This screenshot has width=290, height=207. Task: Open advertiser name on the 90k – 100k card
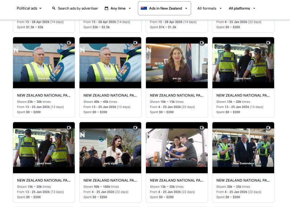(110, 181)
